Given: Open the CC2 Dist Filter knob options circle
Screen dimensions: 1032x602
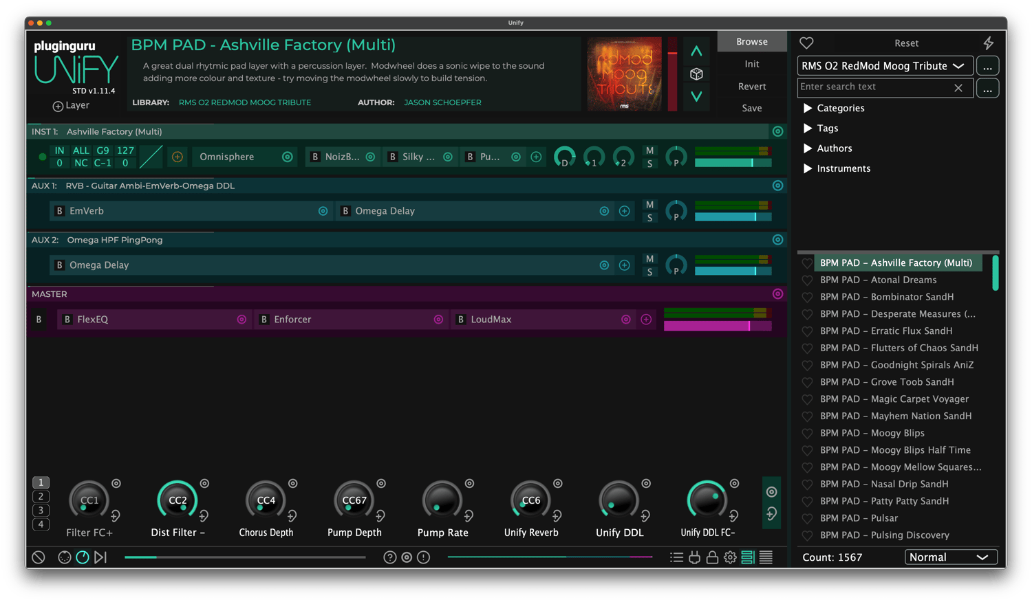Looking at the screenshot, I should 204,484.
